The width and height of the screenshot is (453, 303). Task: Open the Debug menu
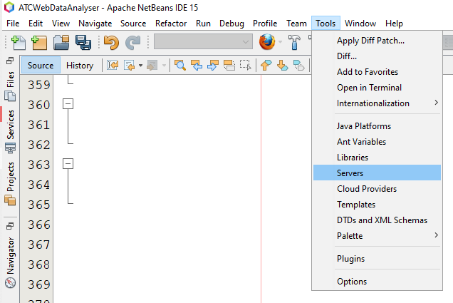click(x=231, y=24)
